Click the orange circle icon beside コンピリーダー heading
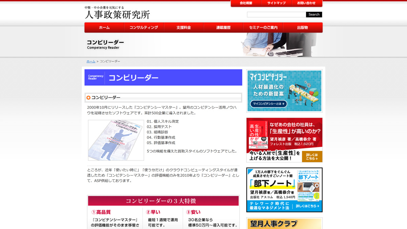The width and height of the screenshot is (407, 229). (89, 98)
